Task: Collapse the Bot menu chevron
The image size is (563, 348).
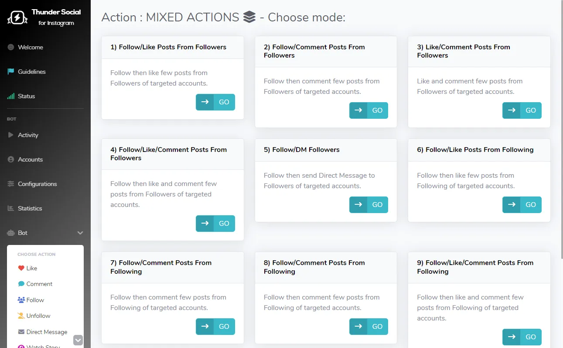Action: click(80, 233)
